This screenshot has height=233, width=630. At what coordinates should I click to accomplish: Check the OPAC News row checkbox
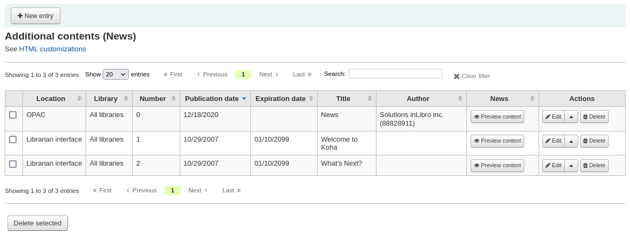13,115
